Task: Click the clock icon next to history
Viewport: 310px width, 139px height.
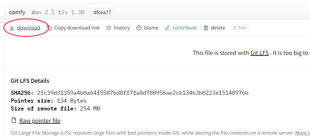Action: click(x=108, y=28)
